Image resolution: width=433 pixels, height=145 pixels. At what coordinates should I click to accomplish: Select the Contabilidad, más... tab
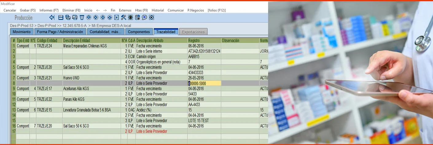(x=106, y=32)
